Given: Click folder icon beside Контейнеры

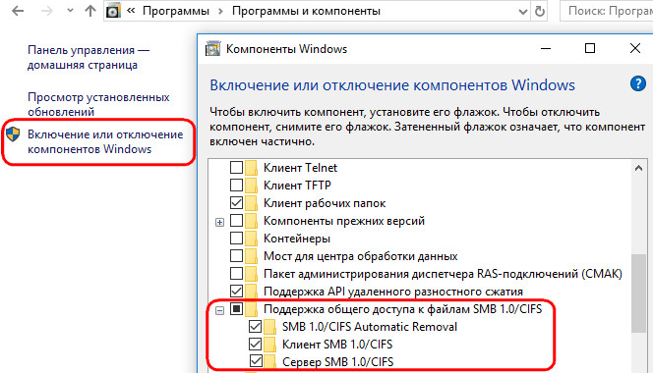Looking at the screenshot, I should tap(251, 239).
